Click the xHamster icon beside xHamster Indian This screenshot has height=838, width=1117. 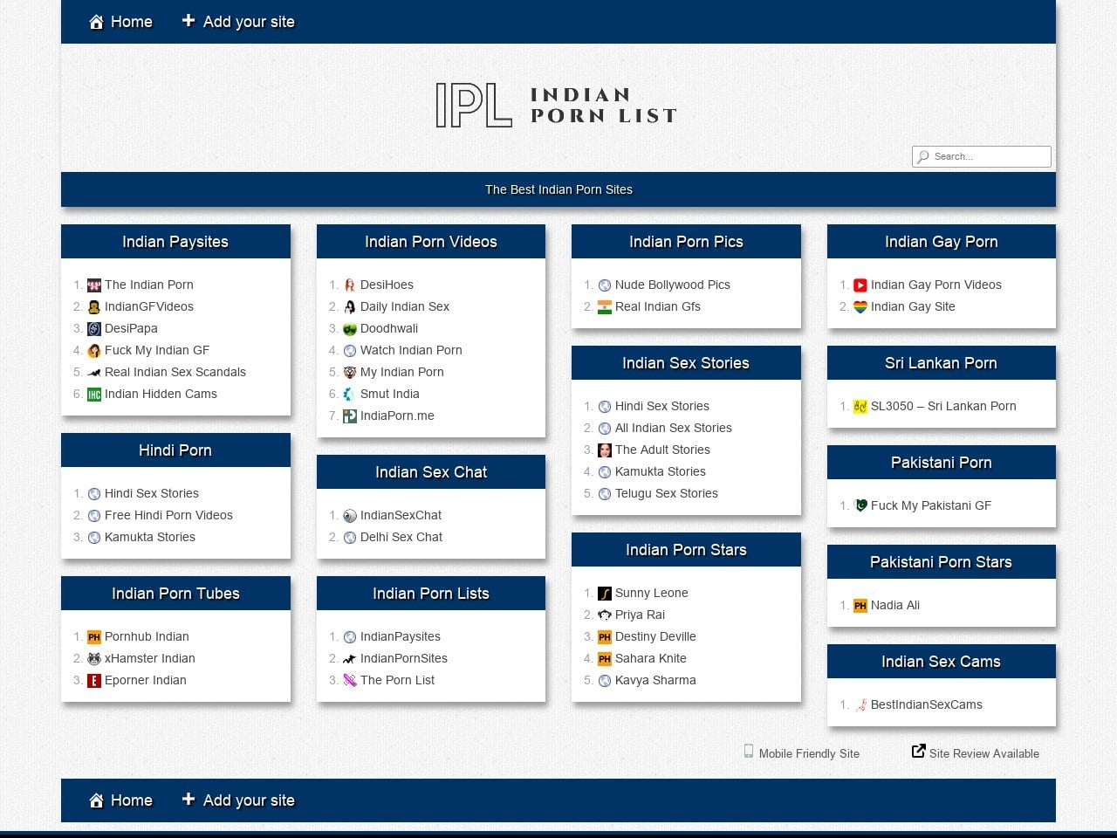94,659
